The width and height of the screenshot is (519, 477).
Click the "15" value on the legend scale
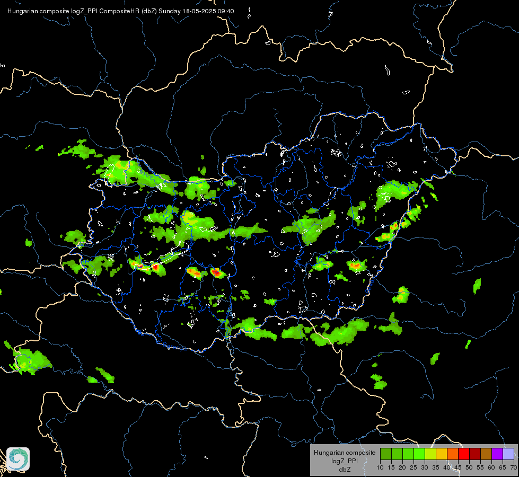(391, 468)
